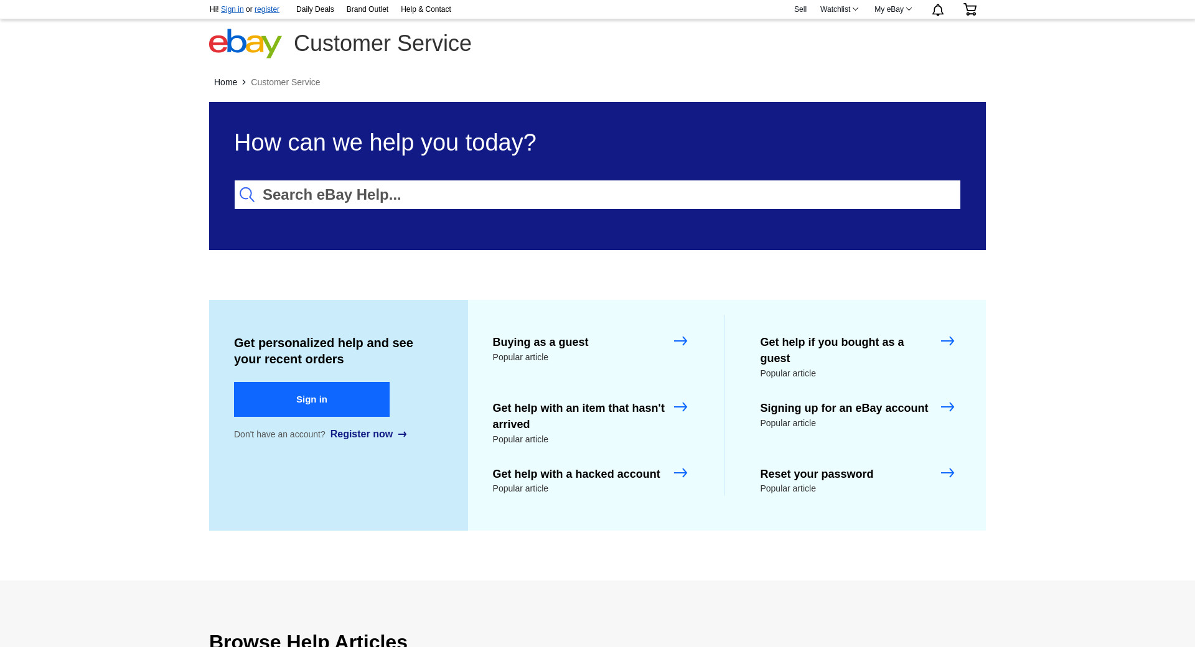1195x647 pixels.
Task: Click the blue Sign in button
Action: (312, 399)
